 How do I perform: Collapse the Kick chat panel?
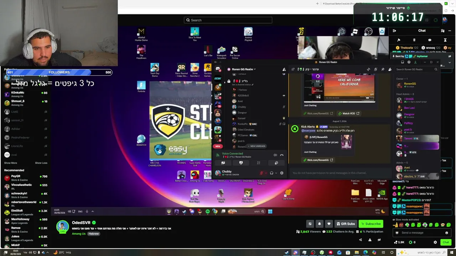(394, 31)
